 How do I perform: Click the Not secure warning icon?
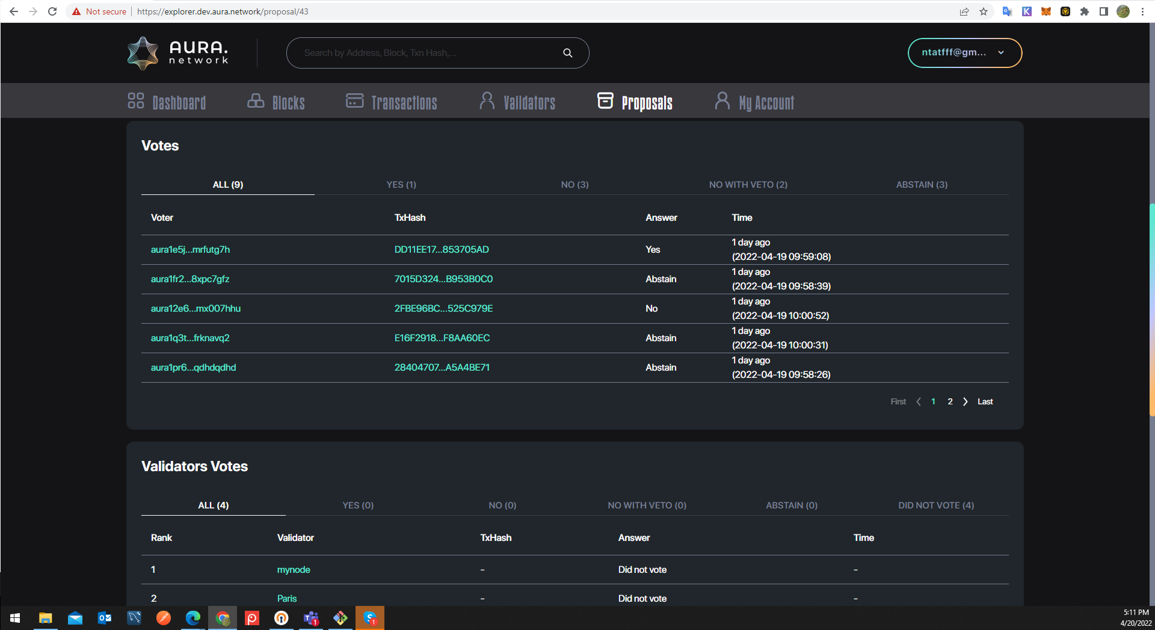click(76, 11)
